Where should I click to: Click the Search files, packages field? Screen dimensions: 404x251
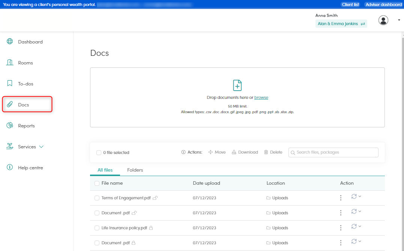(333, 152)
